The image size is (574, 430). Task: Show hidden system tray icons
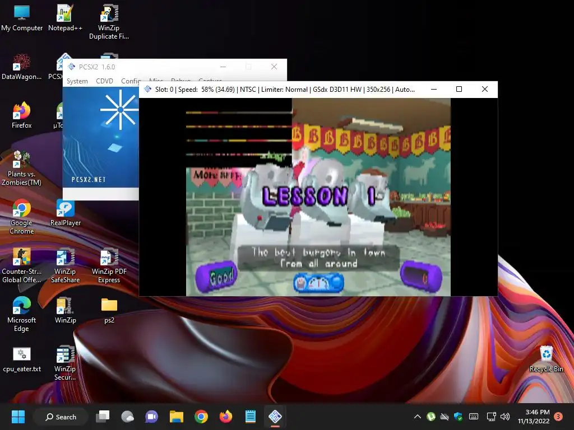pyautogui.click(x=417, y=417)
